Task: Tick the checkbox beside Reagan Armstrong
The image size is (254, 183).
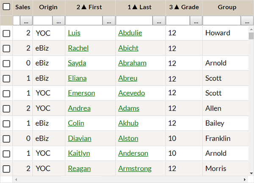Action: [6, 169]
